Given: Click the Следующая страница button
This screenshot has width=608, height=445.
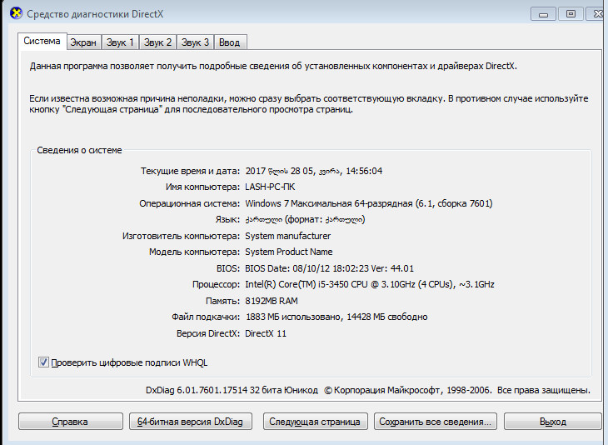Looking at the screenshot, I should pos(315,422).
